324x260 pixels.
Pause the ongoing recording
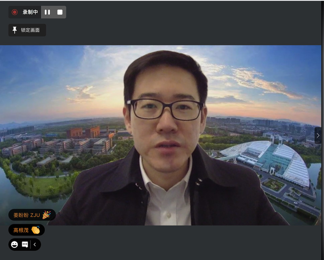coord(47,12)
